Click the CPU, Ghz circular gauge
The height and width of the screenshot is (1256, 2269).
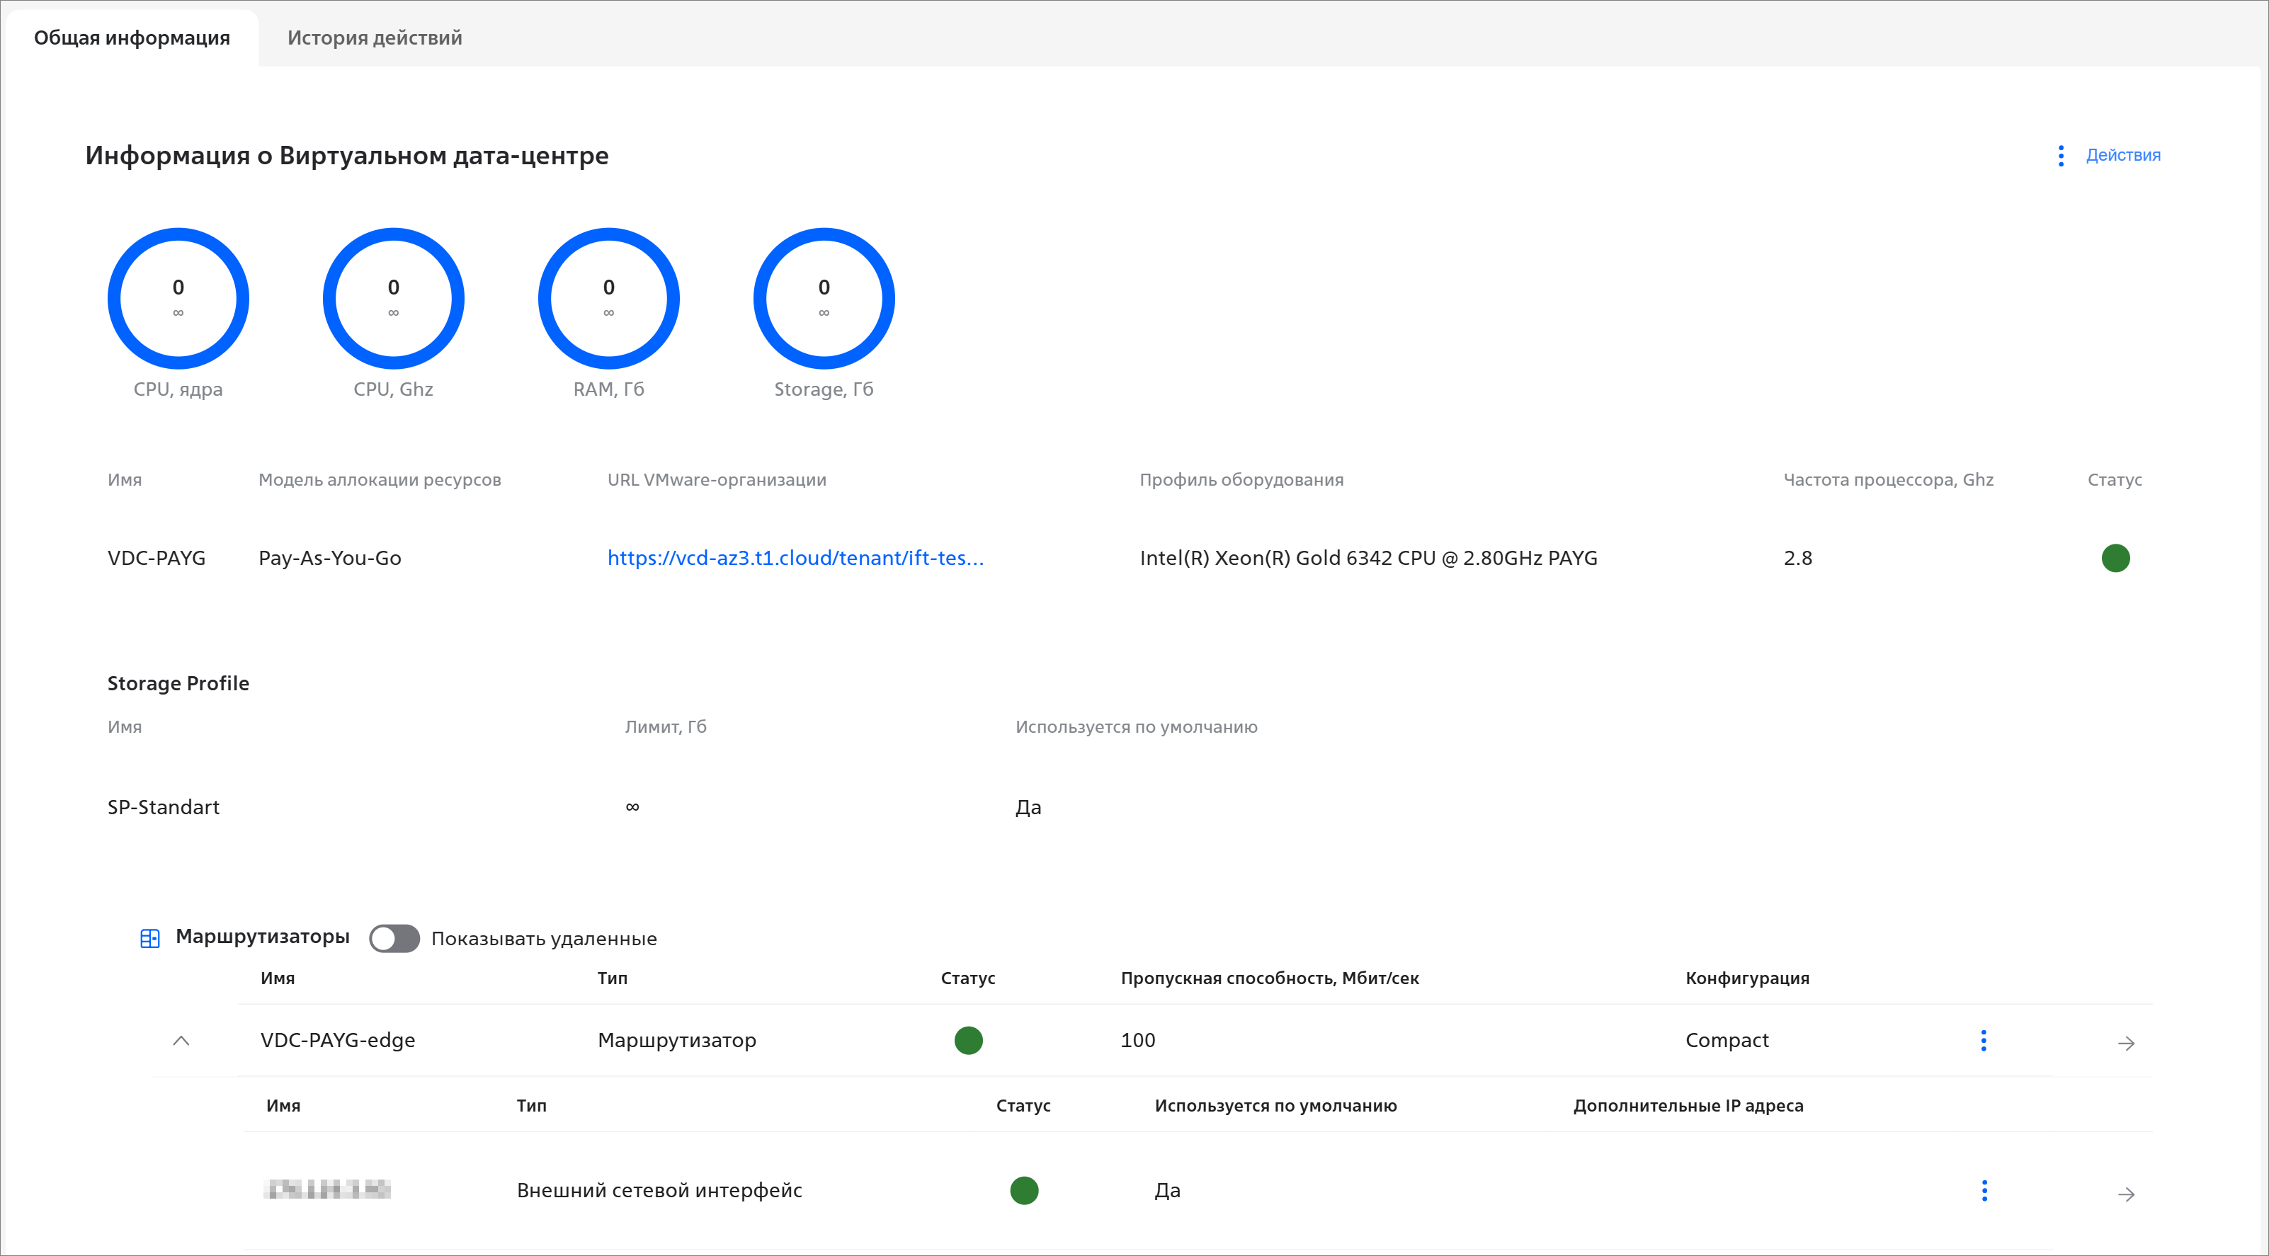point(394,299)
